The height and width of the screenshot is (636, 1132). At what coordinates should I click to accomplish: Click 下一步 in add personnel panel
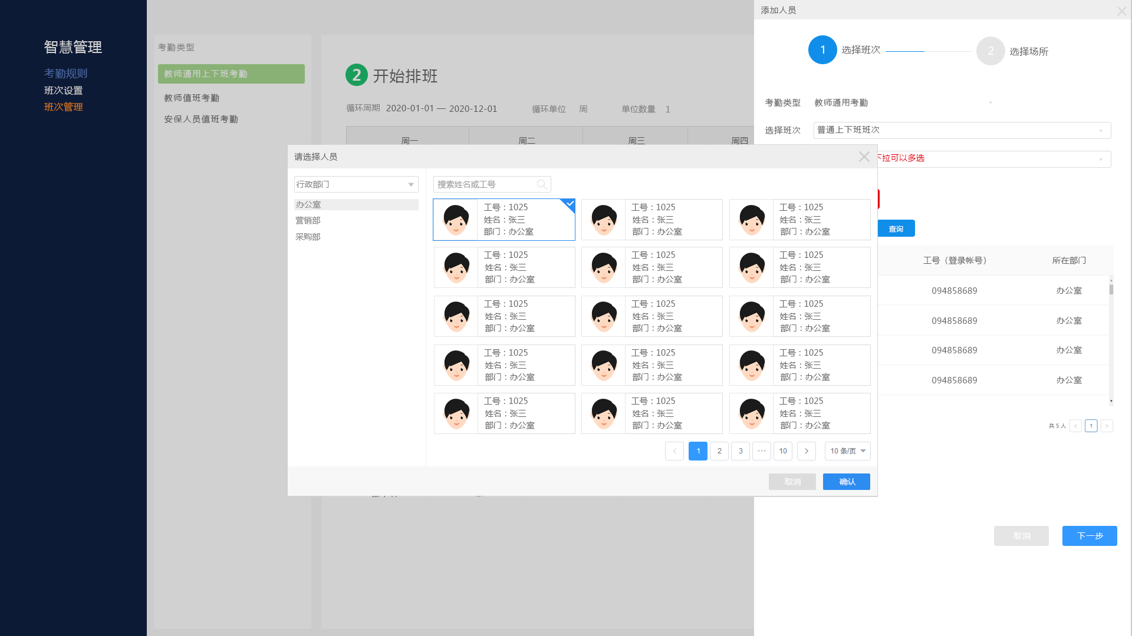click(1089, 536)
